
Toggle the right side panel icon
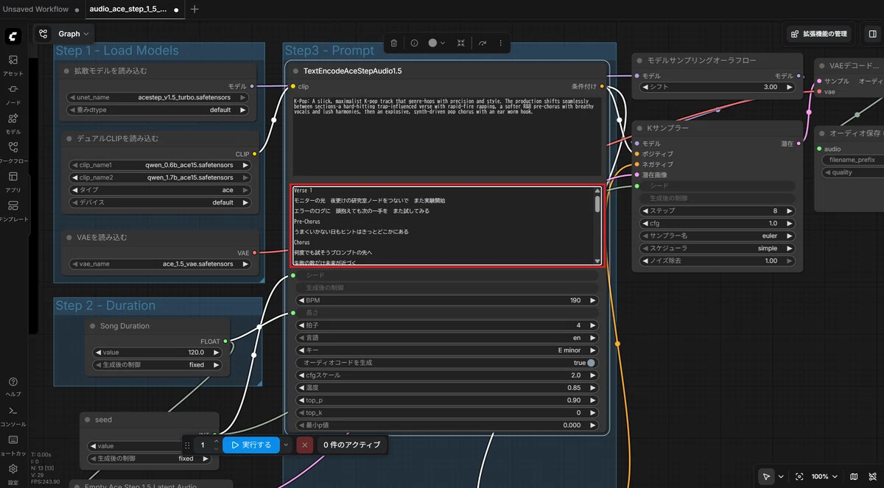tap(872, 34)
